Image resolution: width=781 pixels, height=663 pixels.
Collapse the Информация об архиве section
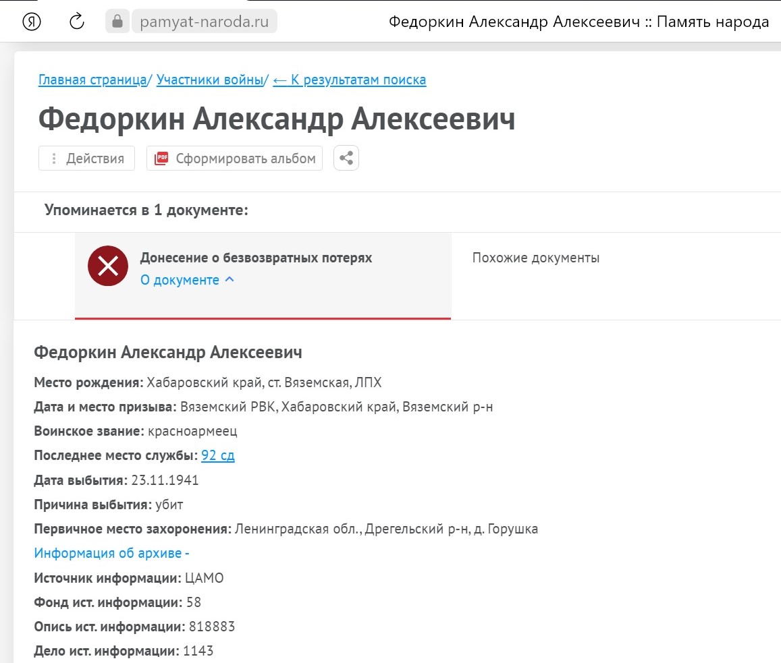tap(111, 553)
